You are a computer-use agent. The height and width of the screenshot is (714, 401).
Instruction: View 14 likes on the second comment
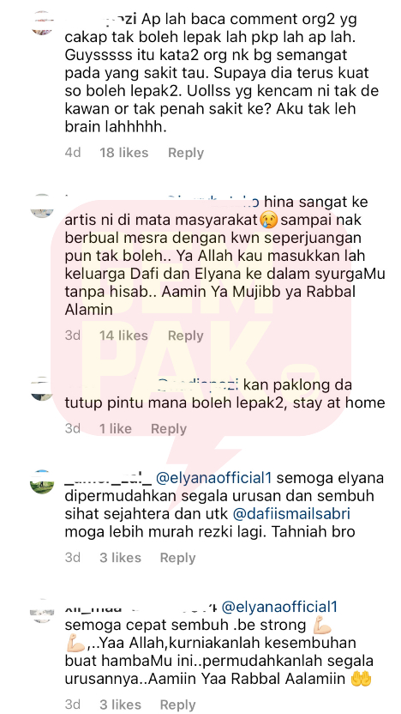click(x=123, y=336)
